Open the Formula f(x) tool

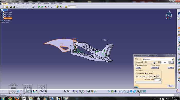(x=65, y=91)
